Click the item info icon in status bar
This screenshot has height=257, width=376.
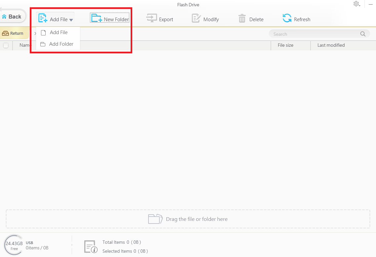(90, 247)
